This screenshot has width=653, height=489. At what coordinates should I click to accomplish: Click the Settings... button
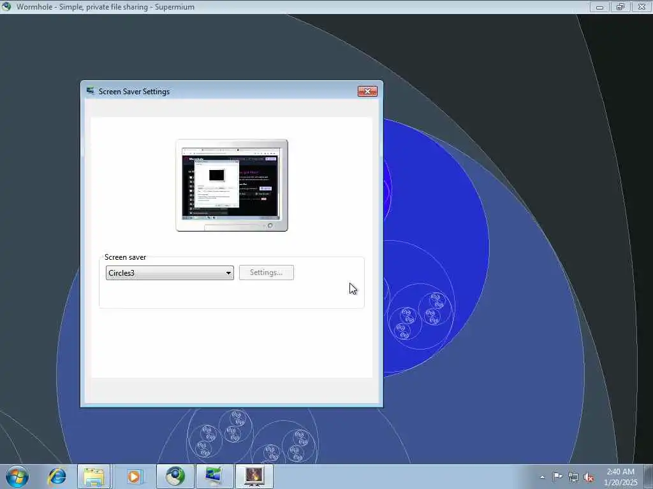[x=267, y=273]
